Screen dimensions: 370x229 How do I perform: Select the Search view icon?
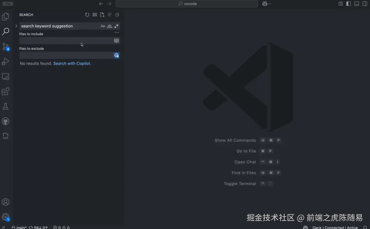coord(6,31)
